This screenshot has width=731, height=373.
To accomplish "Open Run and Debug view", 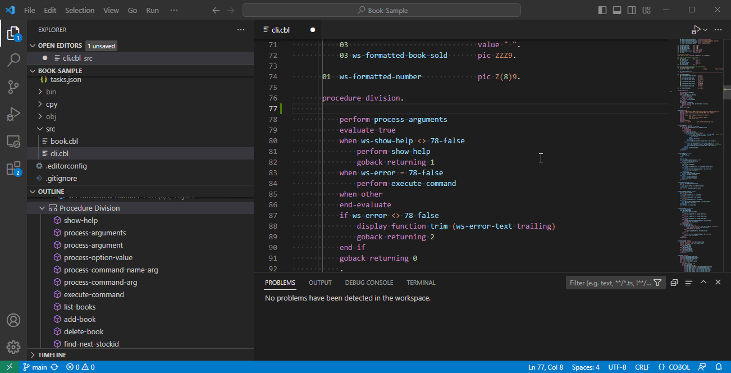I will pyautogui.click(x=13, y=114).
